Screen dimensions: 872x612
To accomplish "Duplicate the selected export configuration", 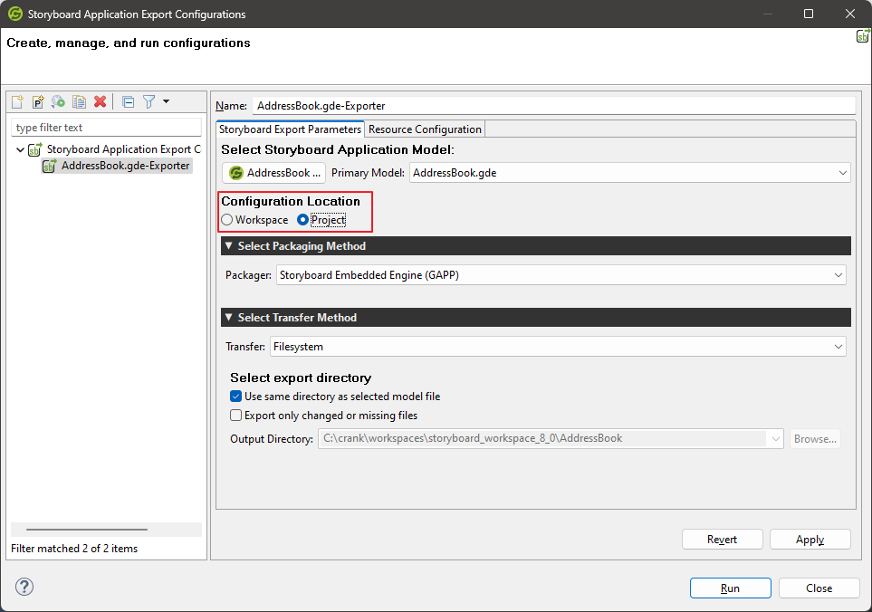I will tap(79, 101).
